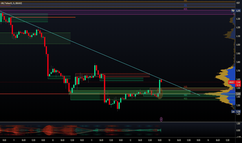The height and width of the screenshot is (143, 242).
Task: Click the purple lightning event icon
Action: point(161,119)
